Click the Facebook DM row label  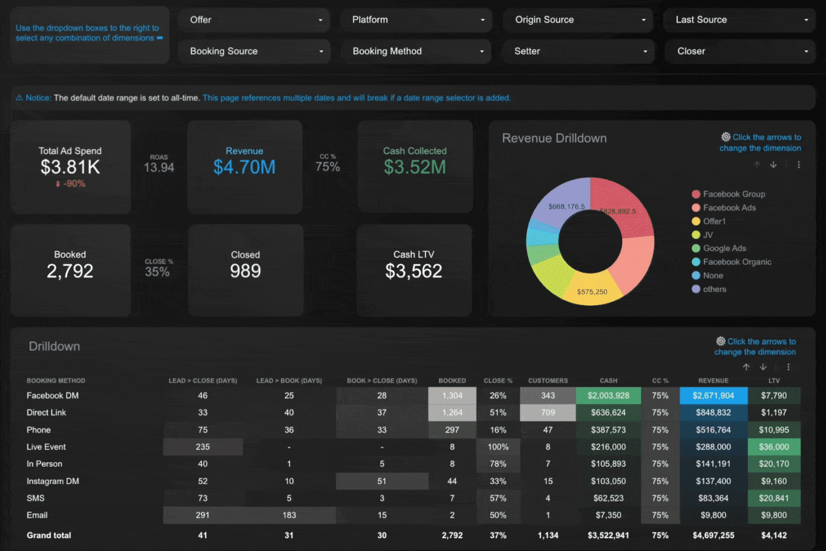click(x=52, y=396)
